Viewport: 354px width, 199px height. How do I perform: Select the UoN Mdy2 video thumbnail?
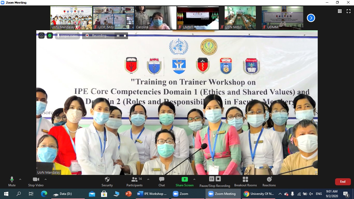pos(240,18)
